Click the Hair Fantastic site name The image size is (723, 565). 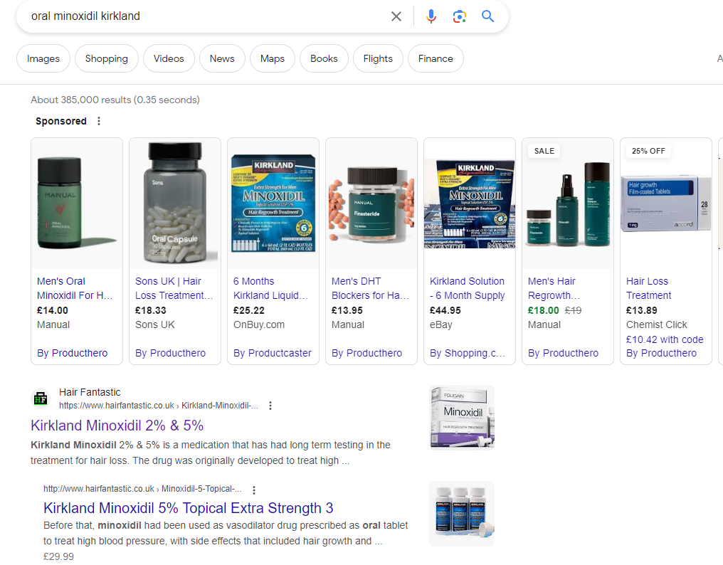tap(90, 392)
